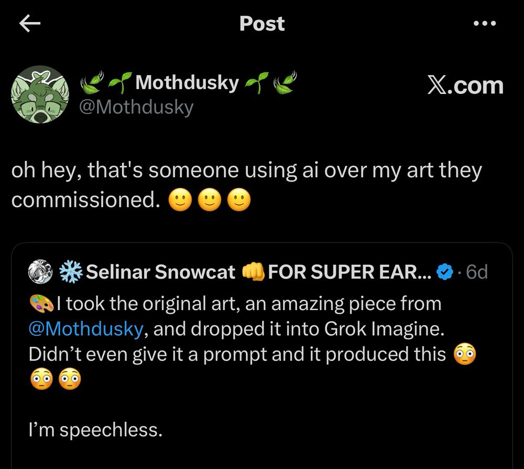This screenshot has height=469, width=524.
Task: Click the bold Mothdusky display name
Action: (x=187, y=83)
